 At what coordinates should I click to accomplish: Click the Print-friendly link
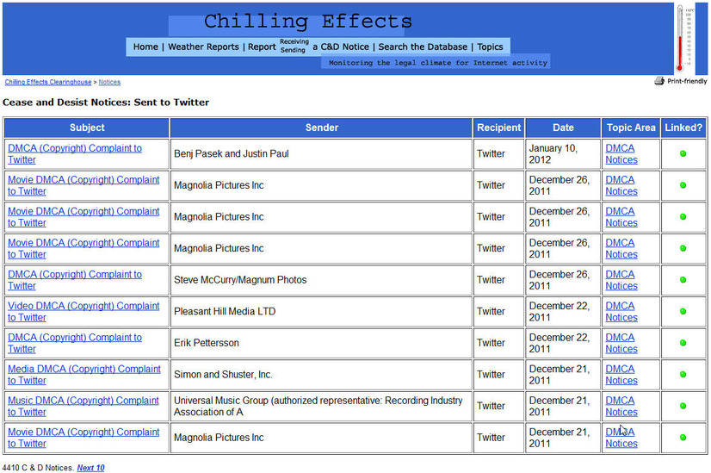pos(687,81)
